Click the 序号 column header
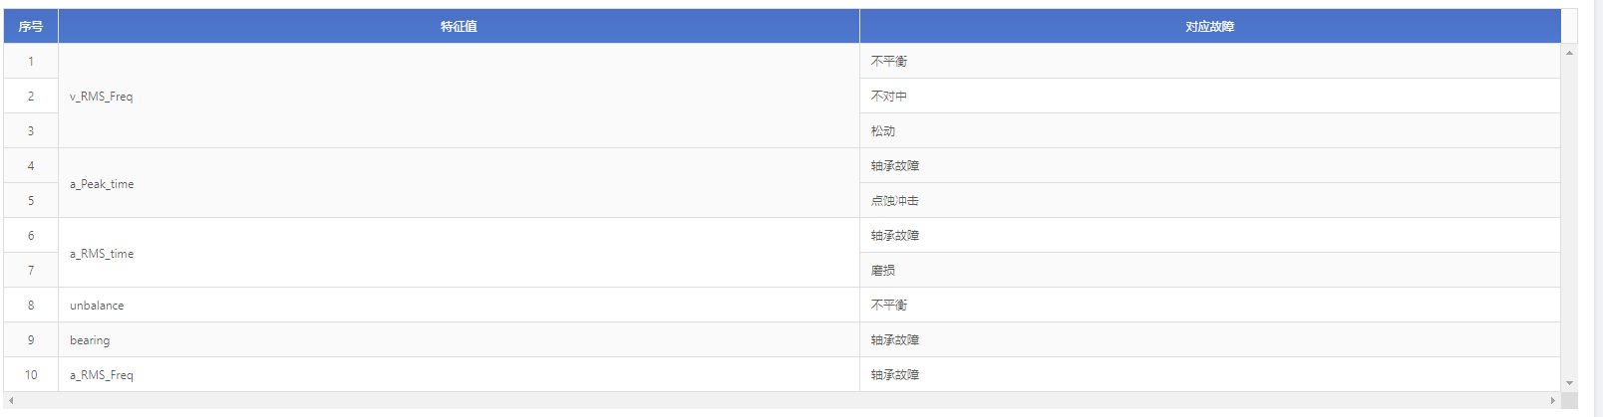Image resolution: width=1603 pixels, height=417 pixels. point(31,26)
